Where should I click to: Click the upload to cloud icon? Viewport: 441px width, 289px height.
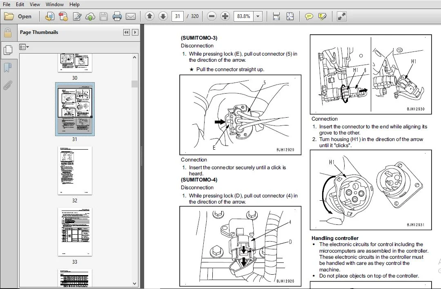coord(90,16)
